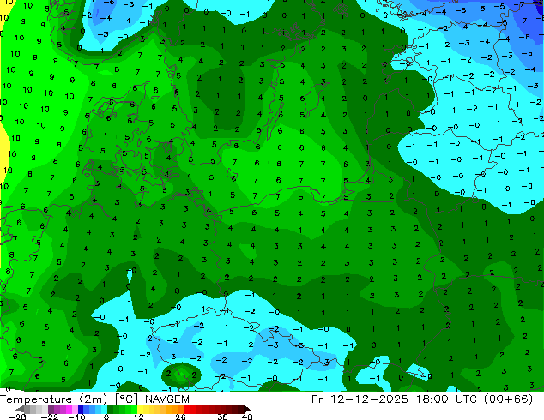
Task: Click the dark brown arrow tip at legend's warm end
Action: [x=247, y=409]
